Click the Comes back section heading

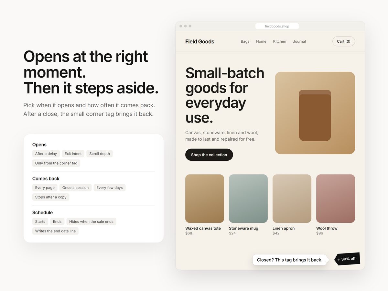coord(46,178)
